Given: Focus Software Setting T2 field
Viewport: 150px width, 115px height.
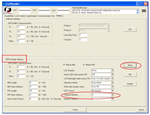Looking at the screenshot, I should click(x=21, y=32).
